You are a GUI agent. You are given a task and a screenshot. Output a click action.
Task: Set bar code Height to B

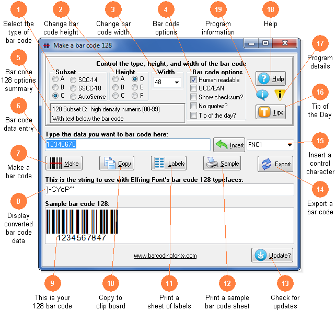pos(115,87)
